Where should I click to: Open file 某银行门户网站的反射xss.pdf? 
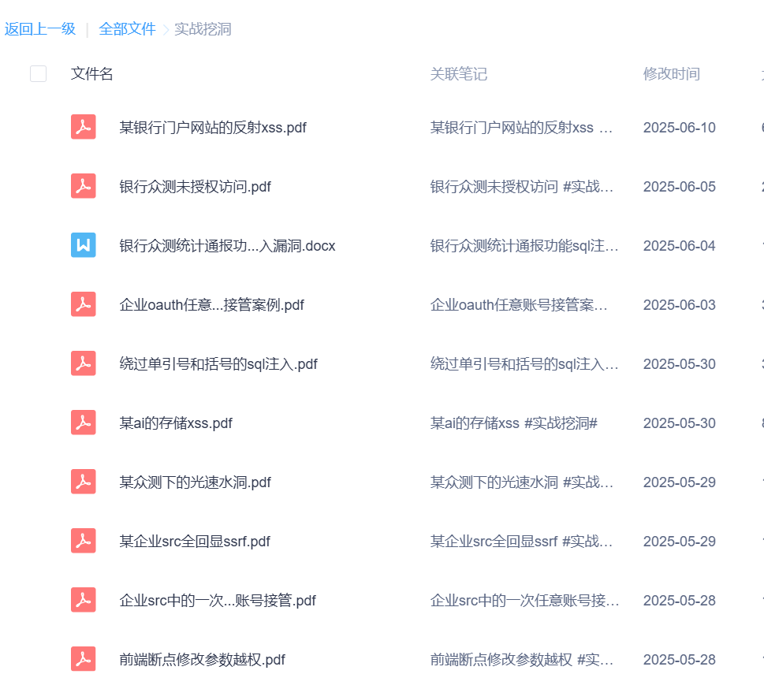point(213,127)
